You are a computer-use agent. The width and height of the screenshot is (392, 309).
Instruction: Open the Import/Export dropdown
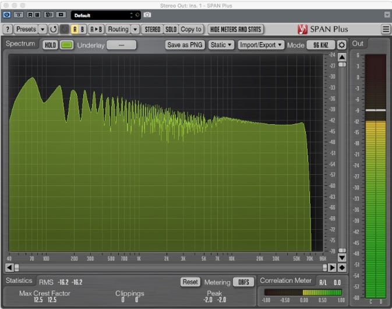(x=261, y=45)
